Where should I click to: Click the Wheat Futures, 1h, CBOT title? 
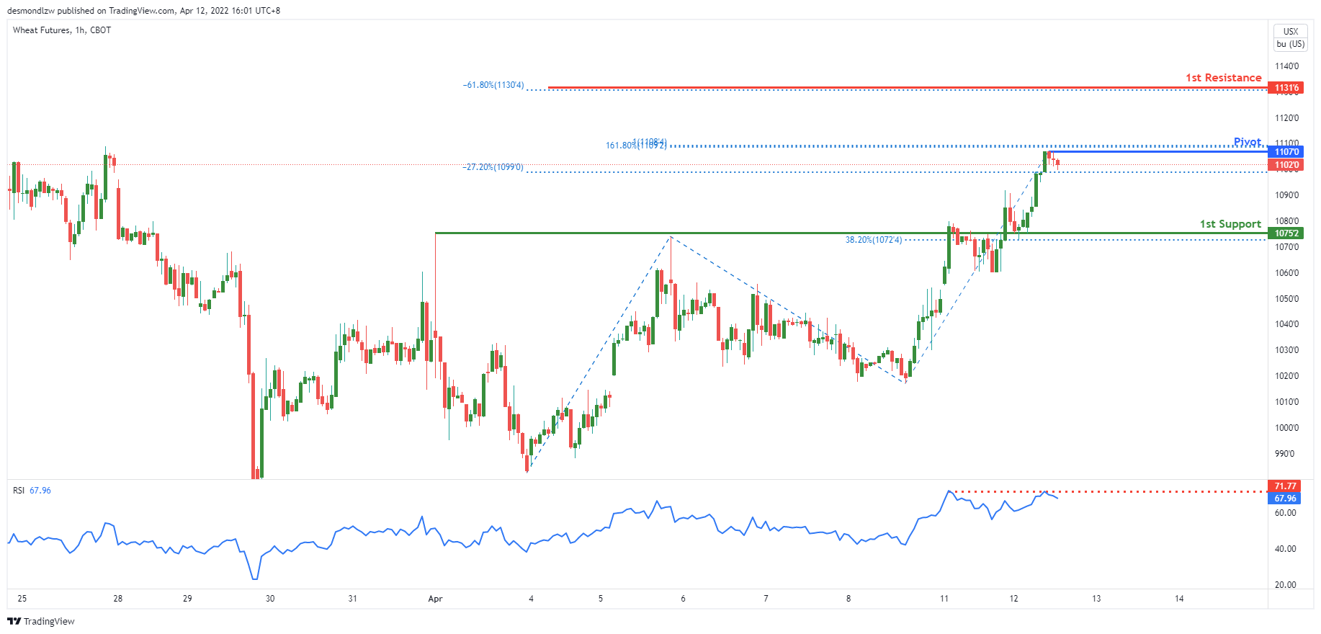tap(62, 30)
